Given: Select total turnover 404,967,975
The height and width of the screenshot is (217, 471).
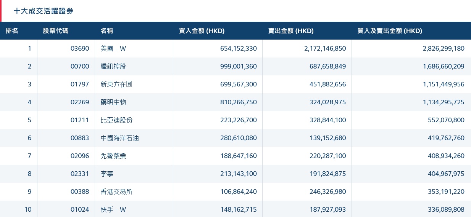Looking at the screenshot, I should (446, 174).
